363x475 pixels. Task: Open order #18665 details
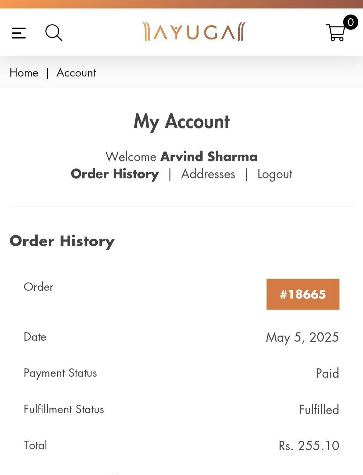303,294
